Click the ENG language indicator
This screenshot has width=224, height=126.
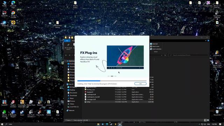coord(209,124)
